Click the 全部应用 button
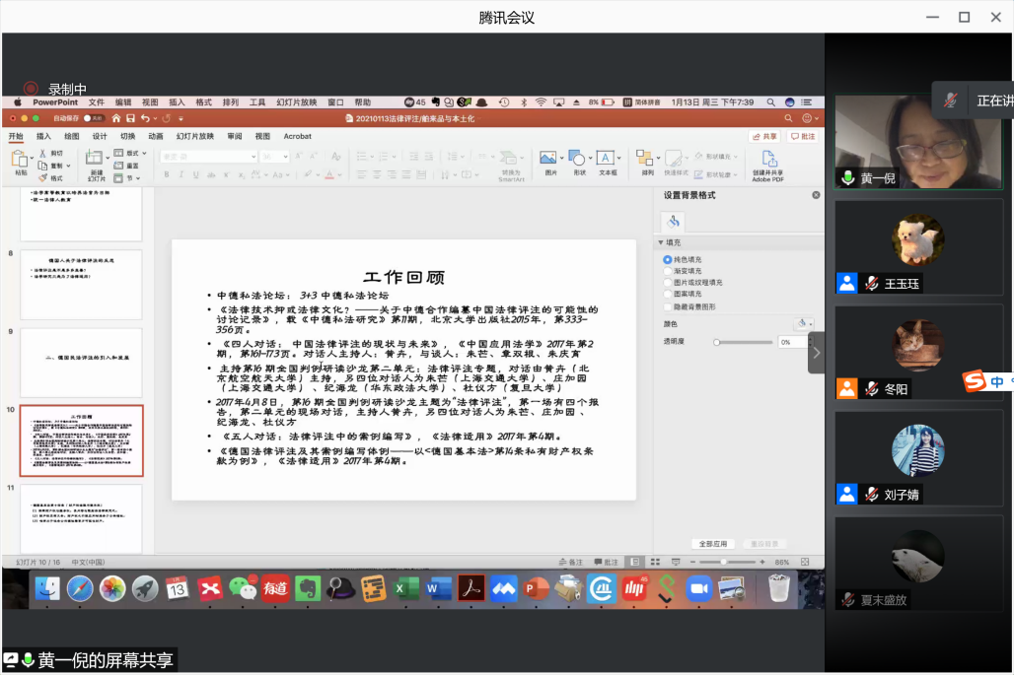Screen dimensions: 1014x675 click(712, 543)
